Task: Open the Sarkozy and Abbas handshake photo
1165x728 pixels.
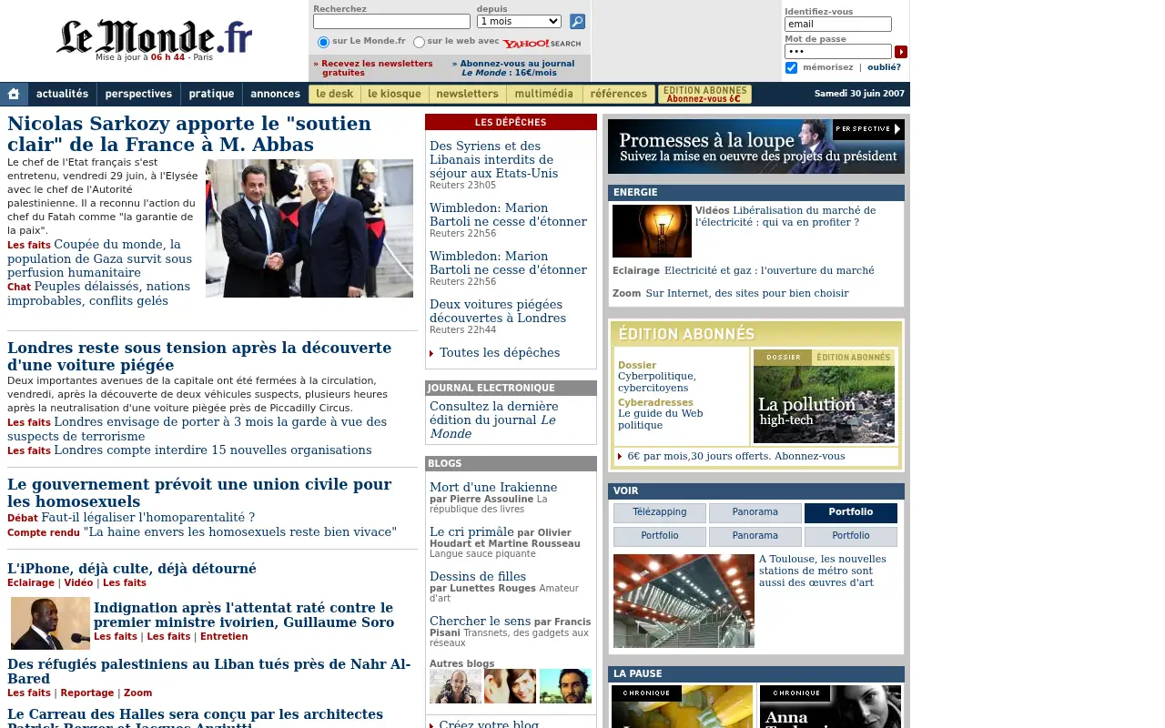Action: 309,228
